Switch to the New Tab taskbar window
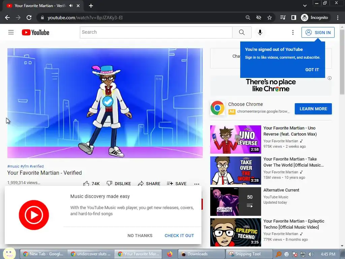345x259 pixels. click(x=43, y=254)
